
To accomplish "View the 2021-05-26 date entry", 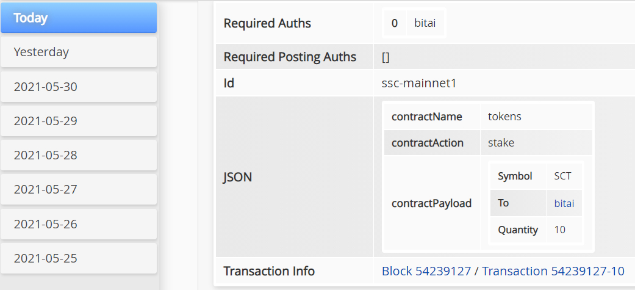I will [78, 224].
